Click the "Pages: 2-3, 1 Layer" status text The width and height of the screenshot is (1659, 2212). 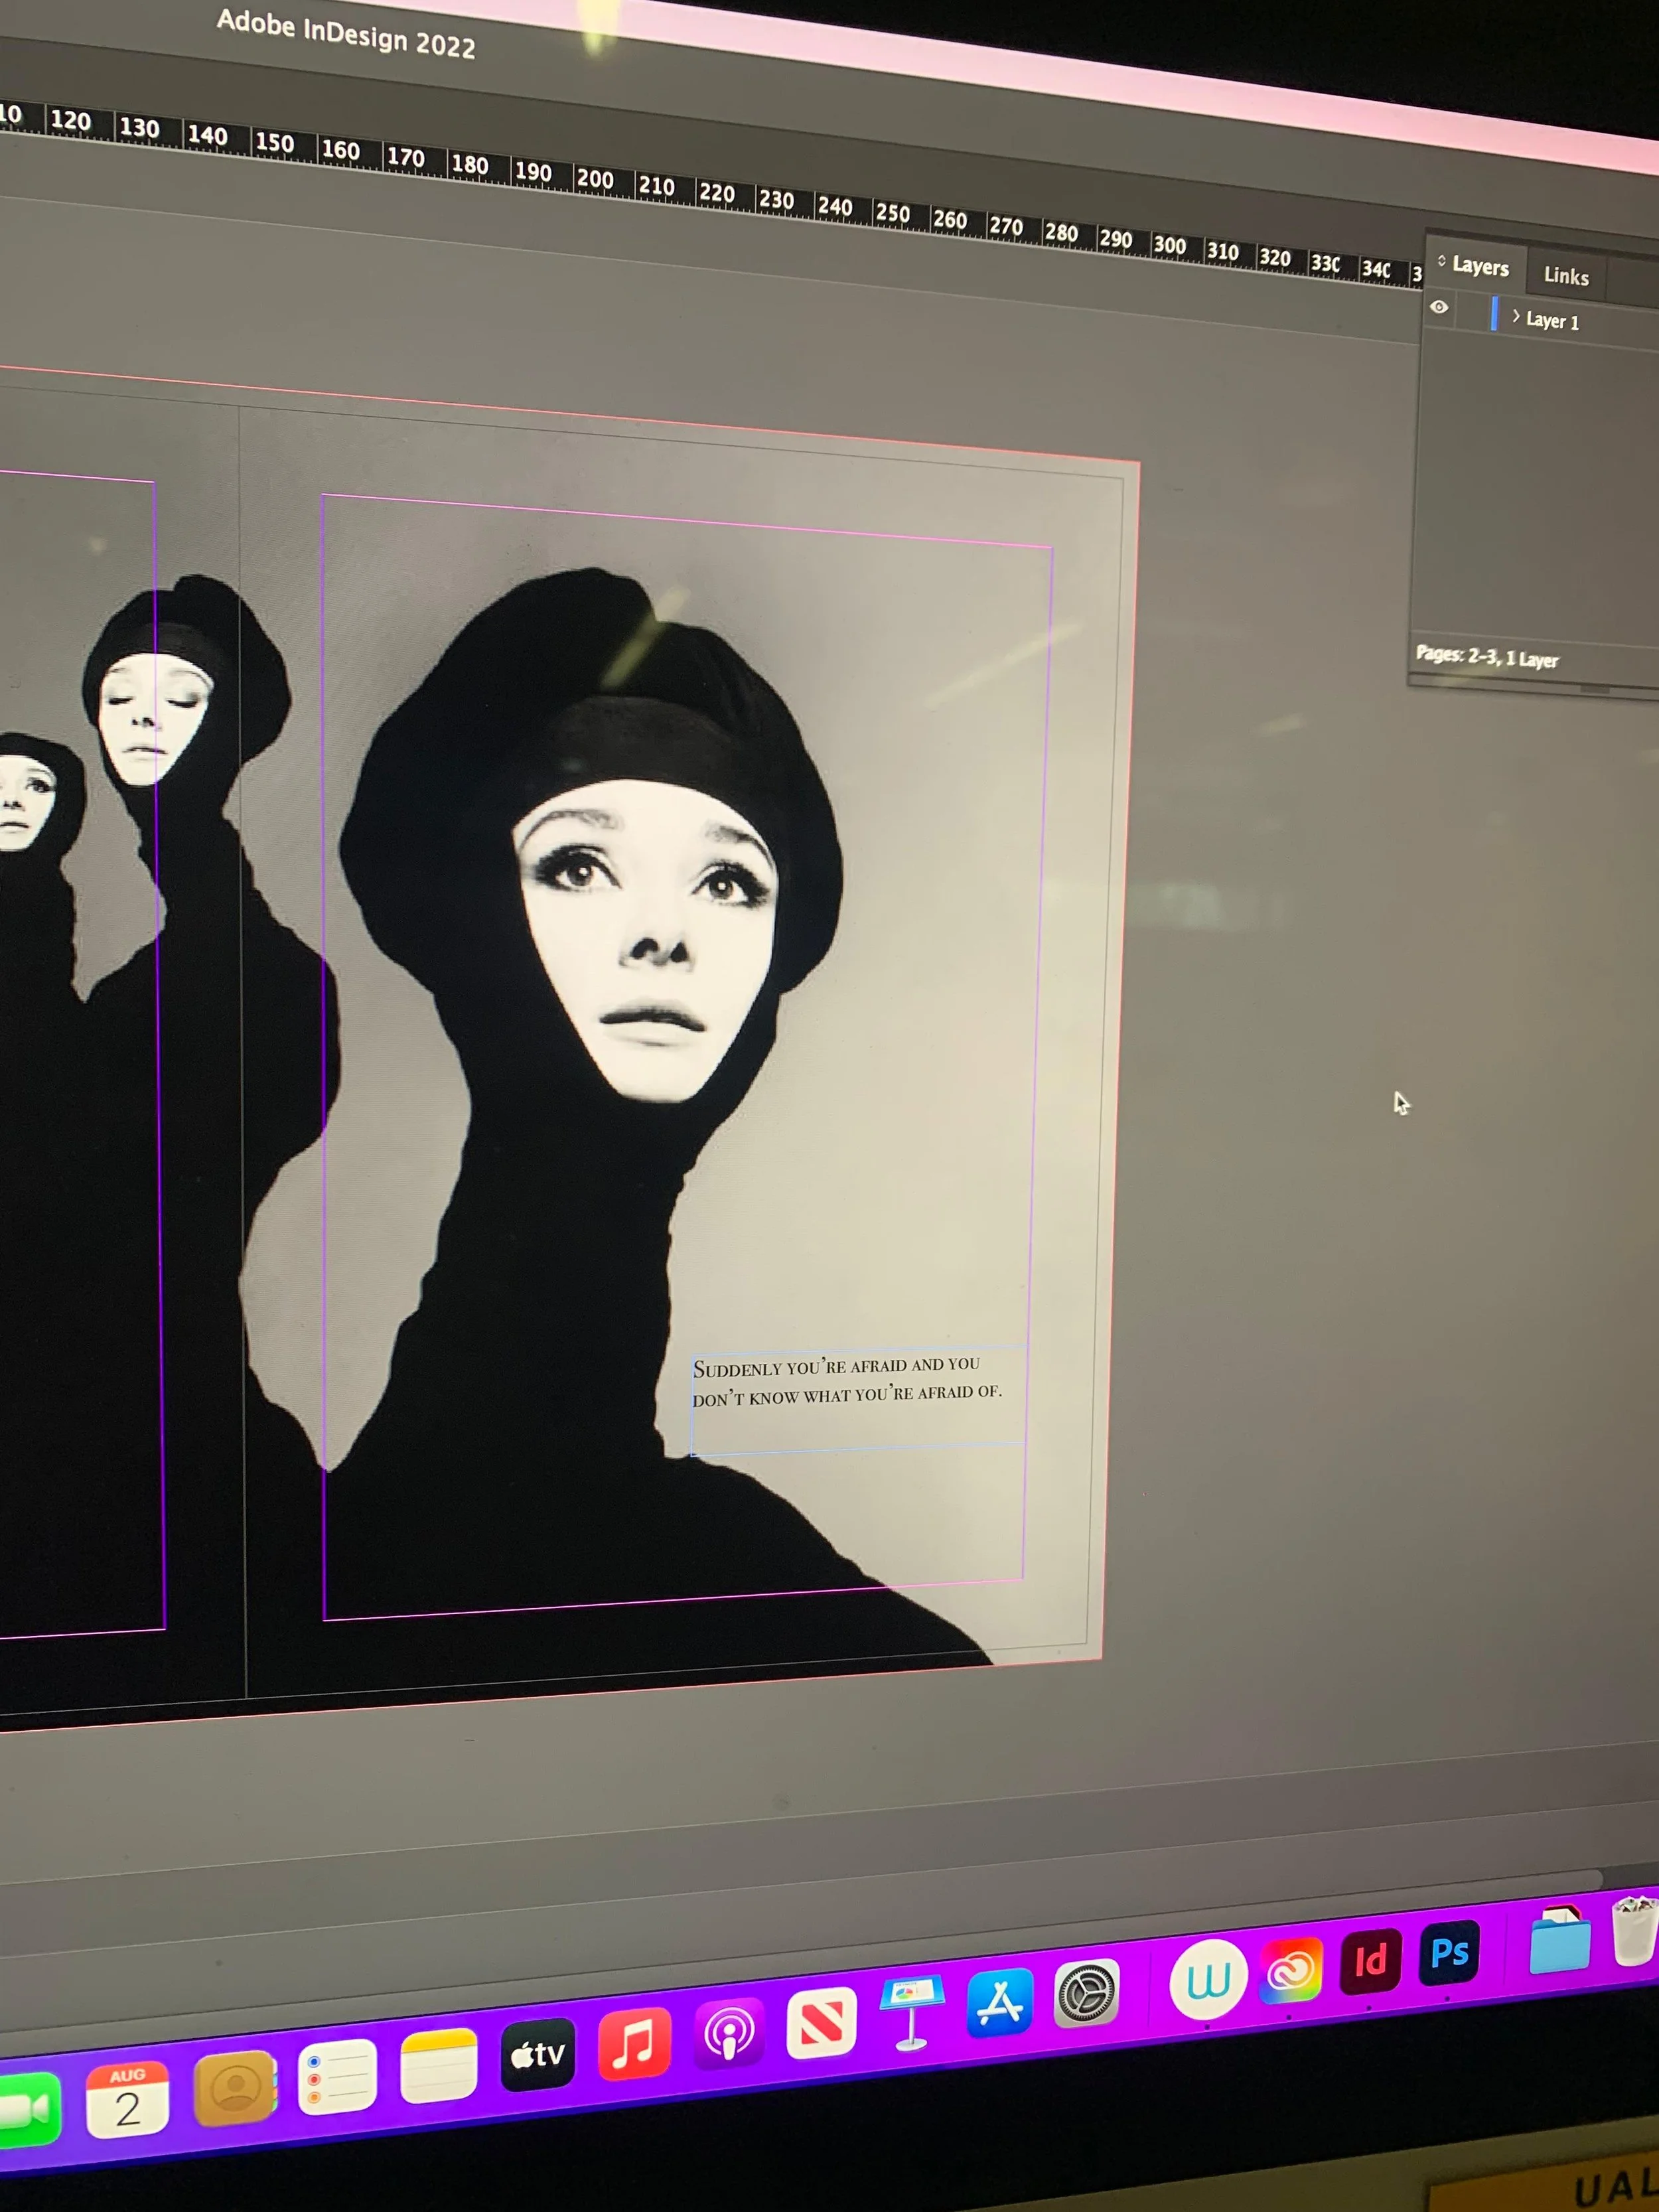[1487, 657]
